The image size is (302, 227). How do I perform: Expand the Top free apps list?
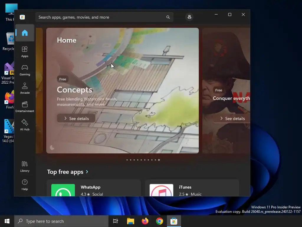pos(87,172)
